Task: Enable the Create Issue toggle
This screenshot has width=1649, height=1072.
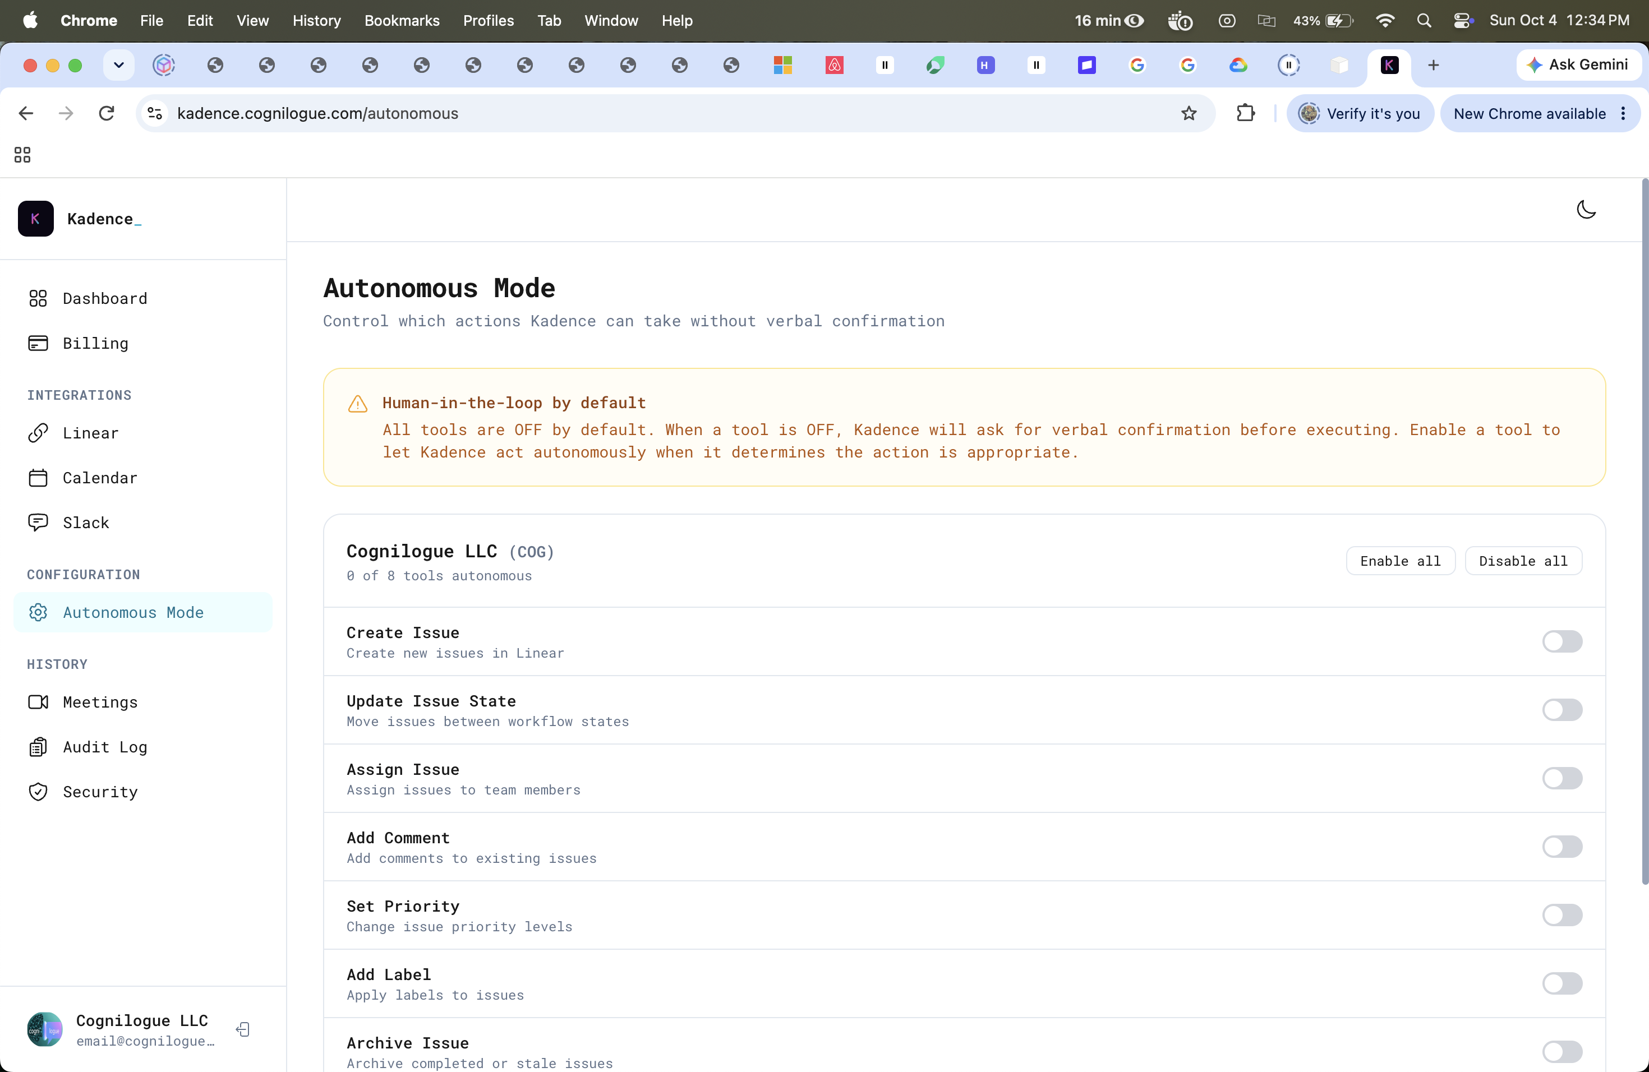Action: pyautogui.click(x=1562, y=641)
